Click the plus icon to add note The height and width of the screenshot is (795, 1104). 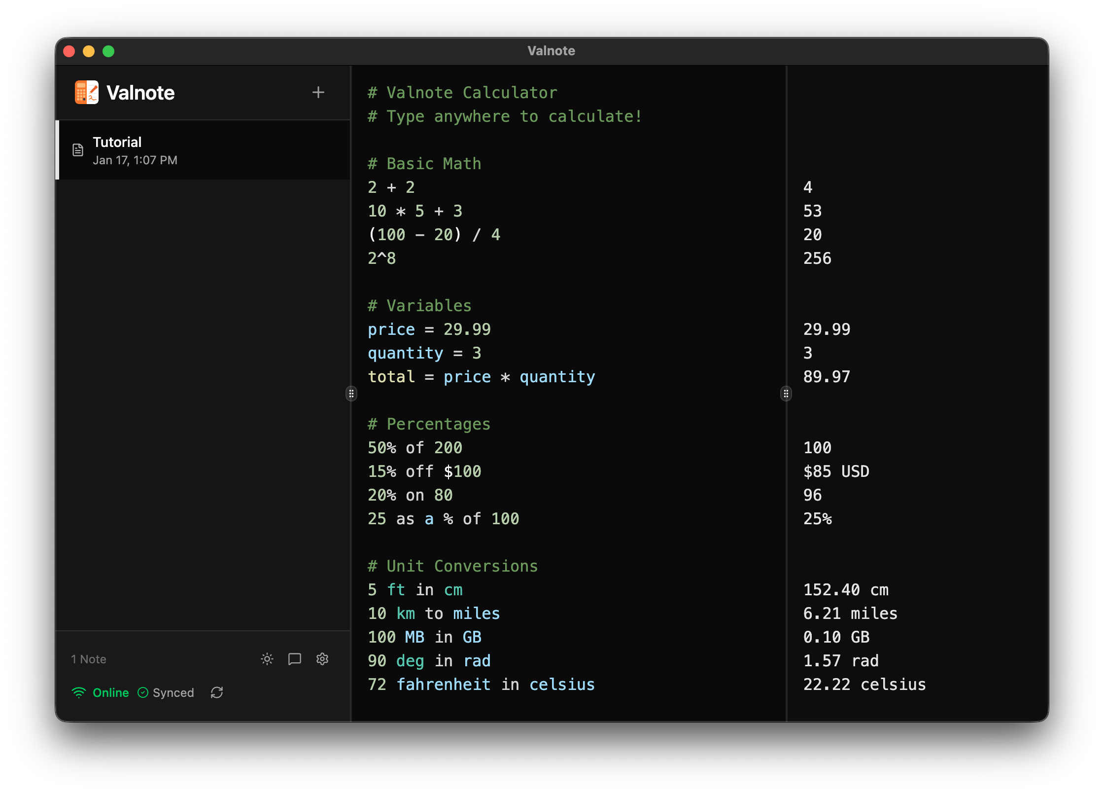pyautogui.click(x=318, y=92)
